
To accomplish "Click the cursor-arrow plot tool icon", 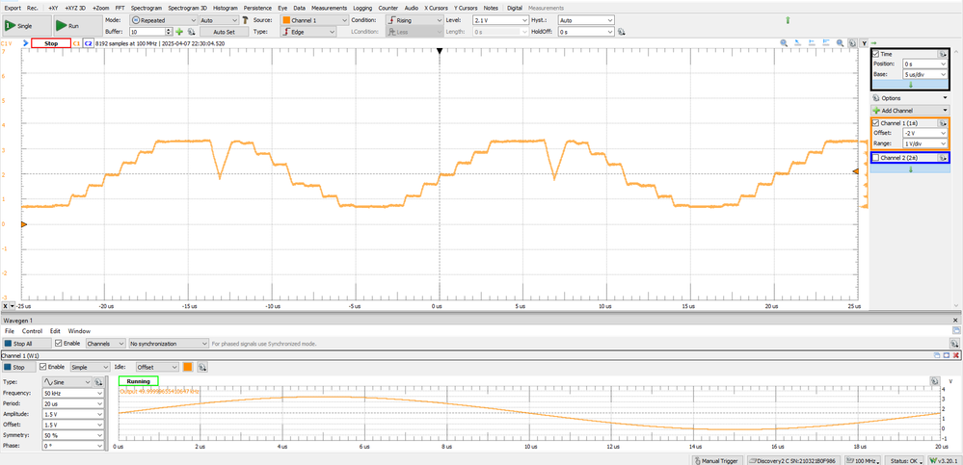I will click(798, 43).
